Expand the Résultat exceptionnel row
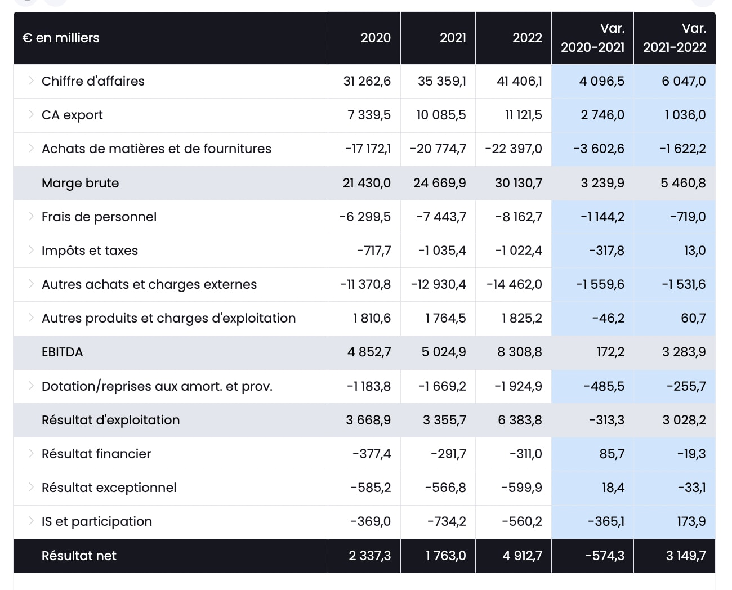The width and height of the screenshot is (732, 590). [x=31, y=487]
